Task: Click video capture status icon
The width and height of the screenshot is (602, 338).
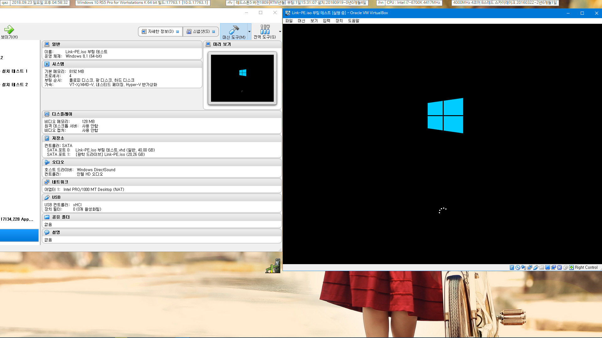Action: 553,268
